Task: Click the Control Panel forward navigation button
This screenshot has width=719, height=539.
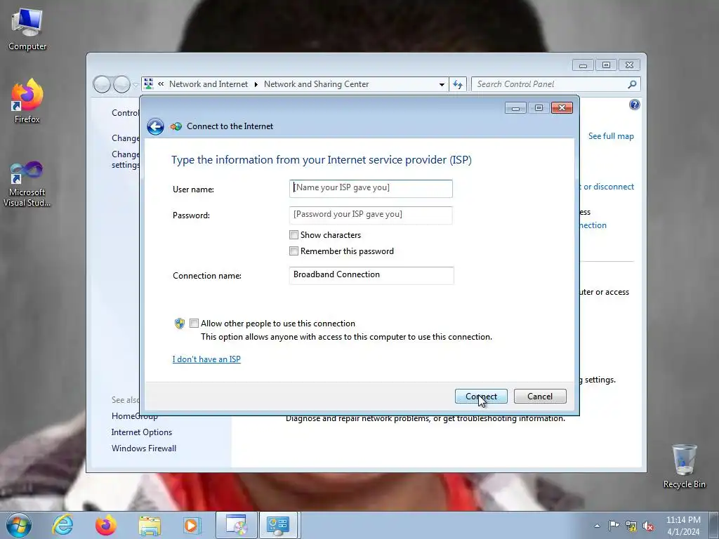Action: 121,84
